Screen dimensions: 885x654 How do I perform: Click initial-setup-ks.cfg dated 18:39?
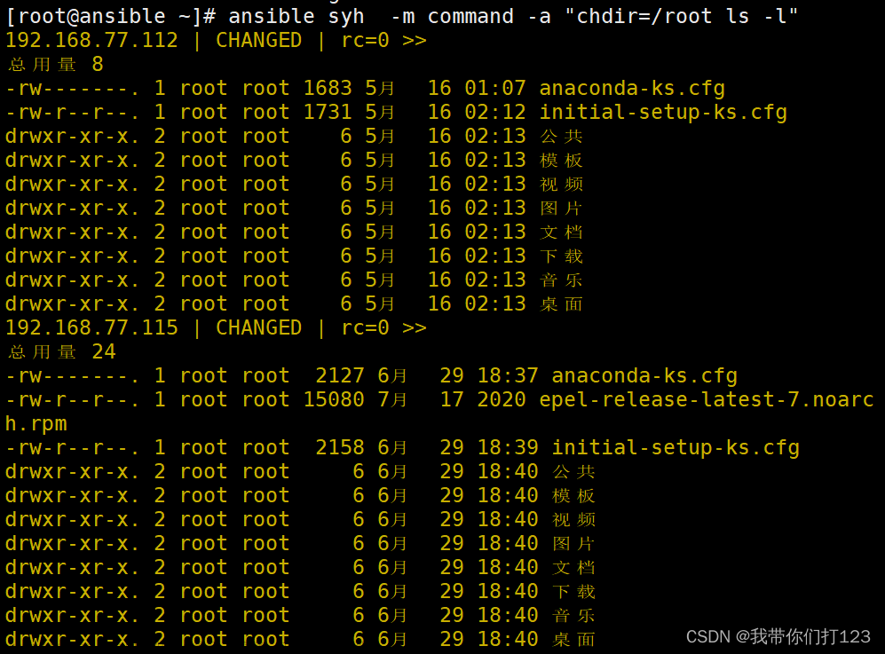675,447
